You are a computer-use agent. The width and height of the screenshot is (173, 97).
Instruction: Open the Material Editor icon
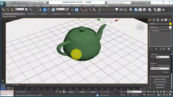click(x=149, y=10)
